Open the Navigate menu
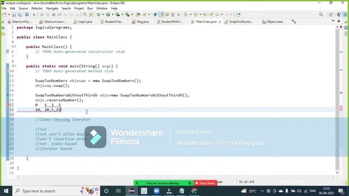 click(52, 9)
